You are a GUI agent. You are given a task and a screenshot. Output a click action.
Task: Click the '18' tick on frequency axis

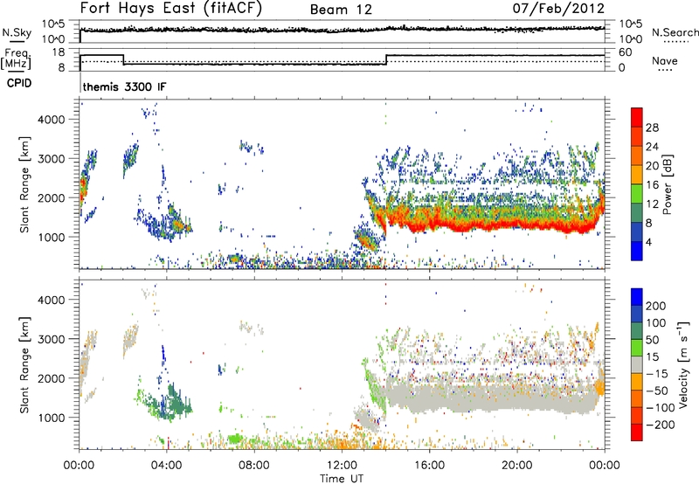click(58, 52)
